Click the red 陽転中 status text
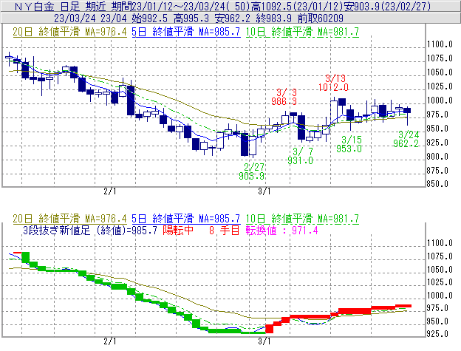The image size is (461, 351). (x=178, y=230)
